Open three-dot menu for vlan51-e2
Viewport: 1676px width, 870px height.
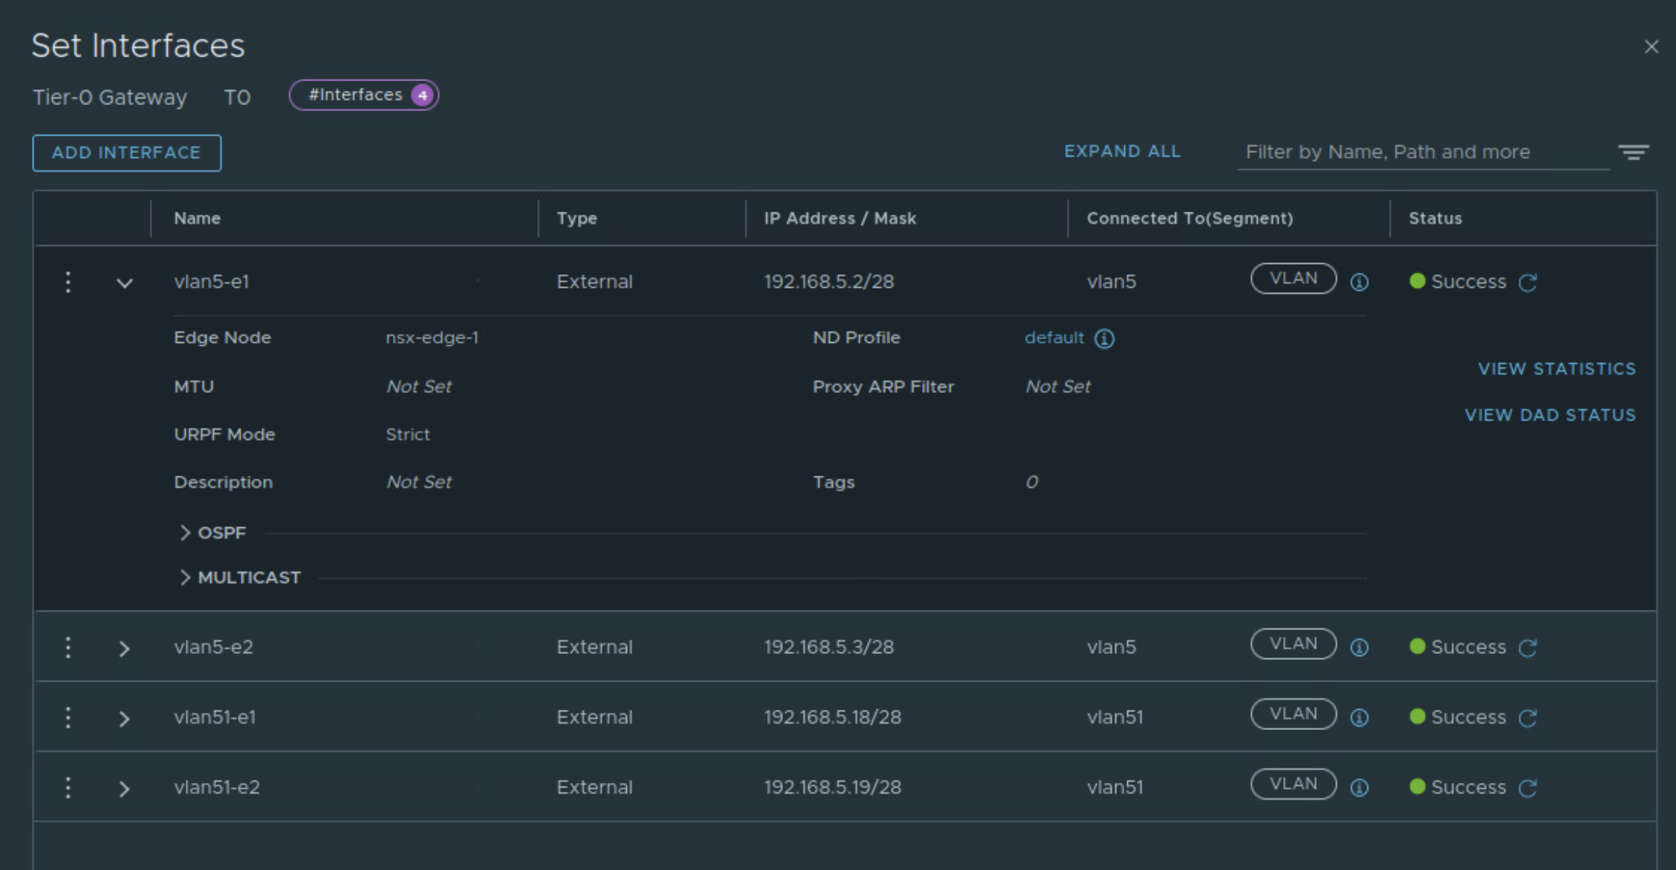(68, 787)
